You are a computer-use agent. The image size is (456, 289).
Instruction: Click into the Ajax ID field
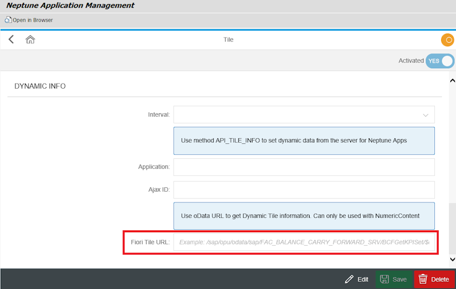point(304,189)
